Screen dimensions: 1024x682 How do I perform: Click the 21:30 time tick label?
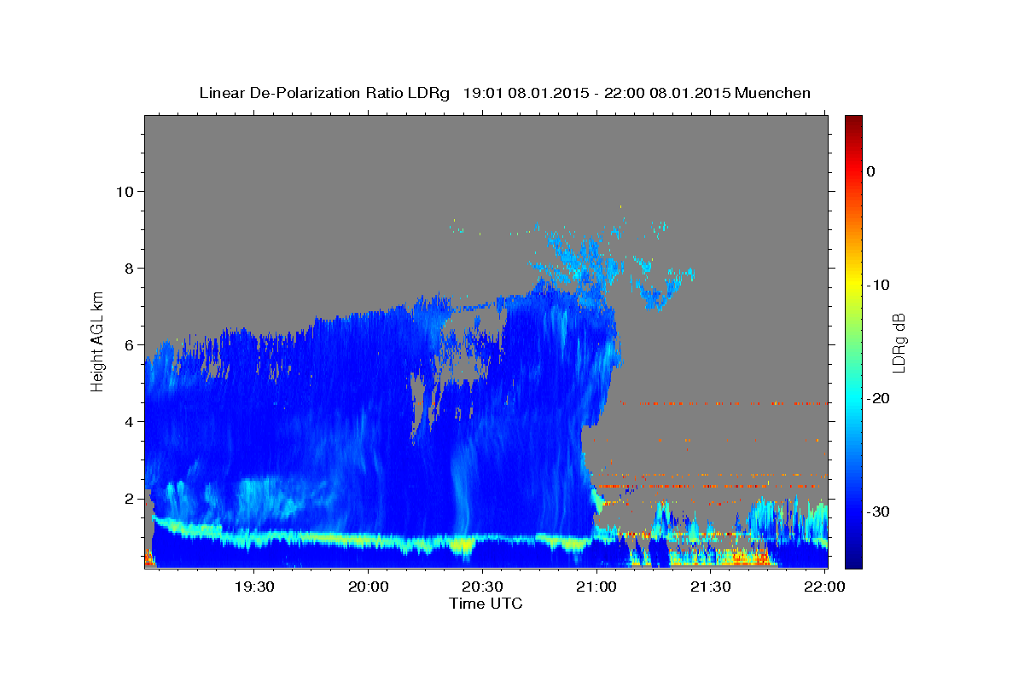[710, 587]
